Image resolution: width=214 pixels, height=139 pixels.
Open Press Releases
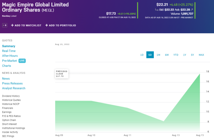[12, 83]
